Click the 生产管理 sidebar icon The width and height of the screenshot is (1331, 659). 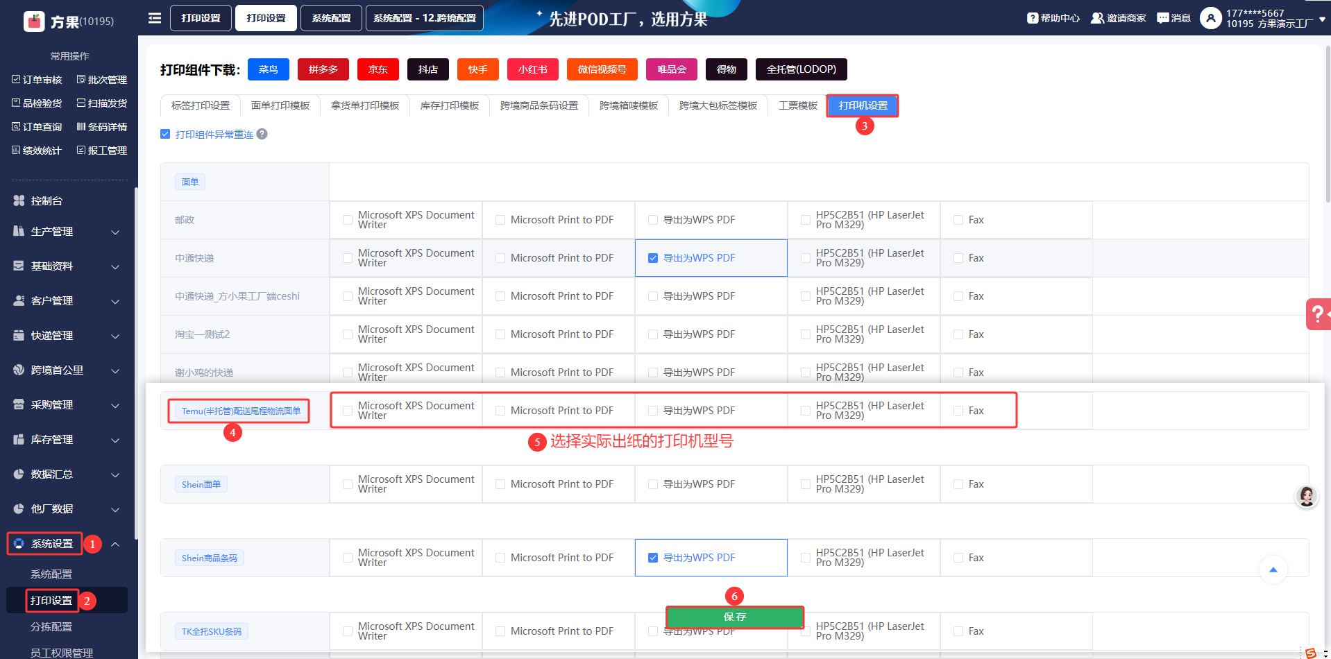tap(19, 231)
